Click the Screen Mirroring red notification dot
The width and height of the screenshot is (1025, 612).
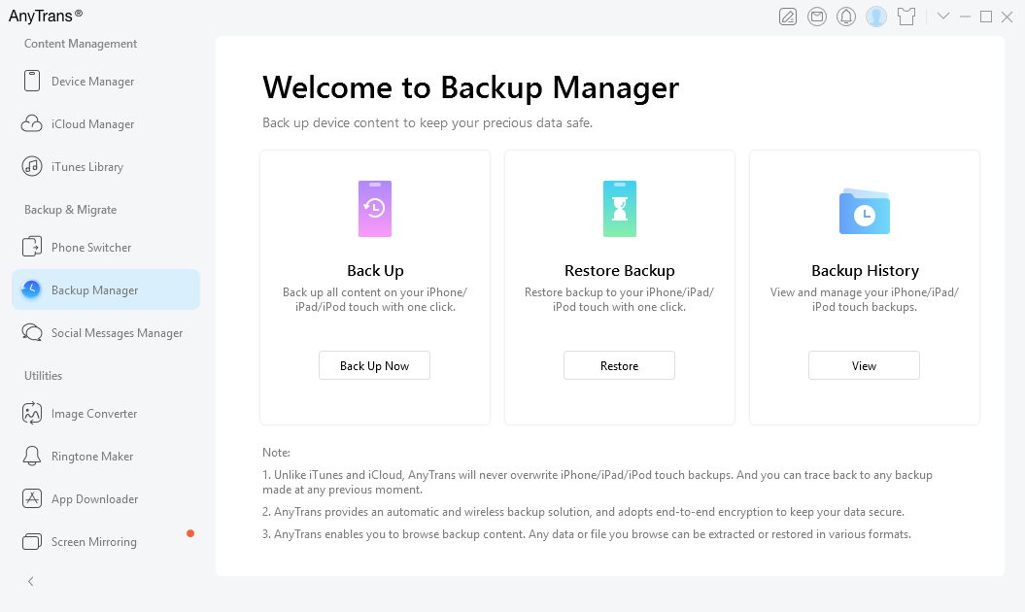pyautogui.click(x=190, y=533)
